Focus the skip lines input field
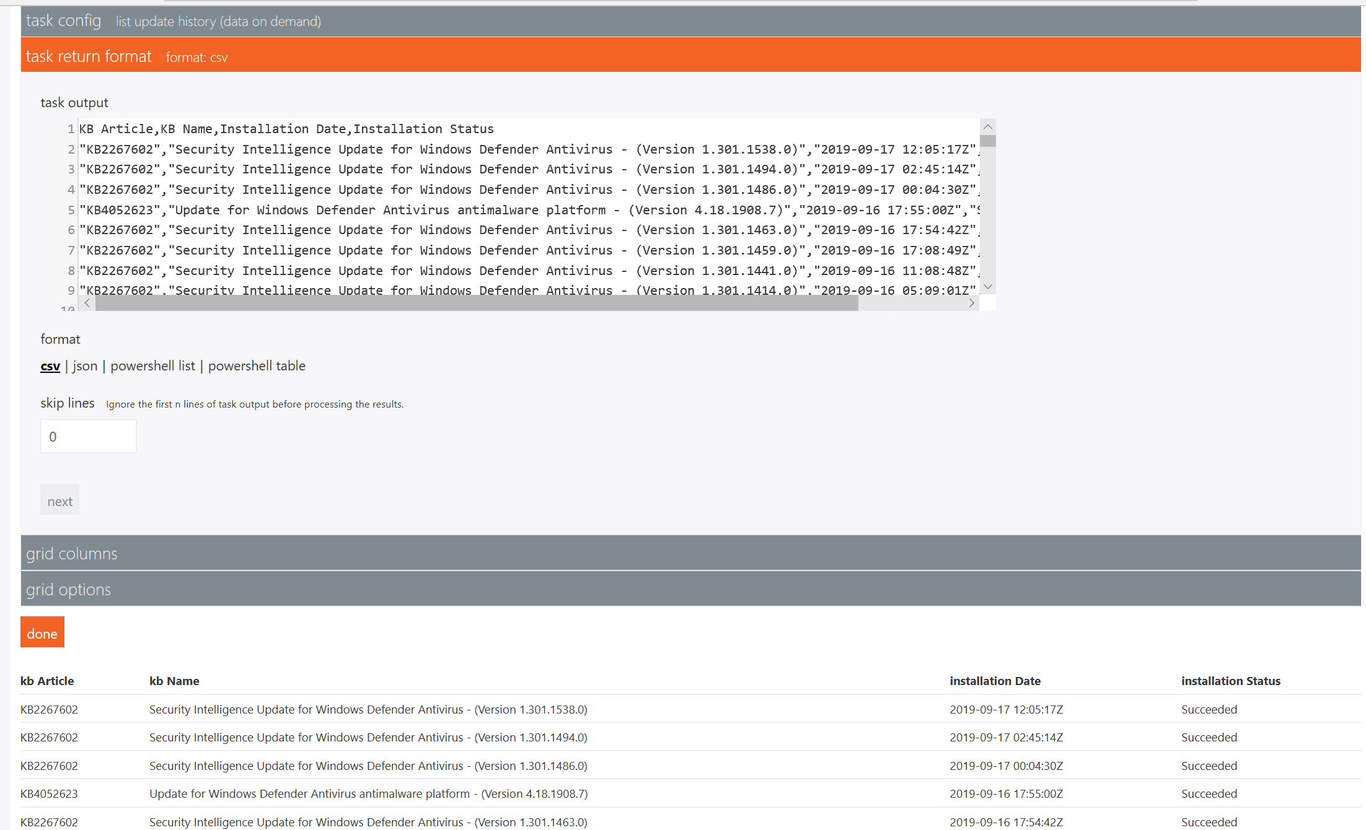The width and height of the screenshot is (1366, 830). (88, 437)
